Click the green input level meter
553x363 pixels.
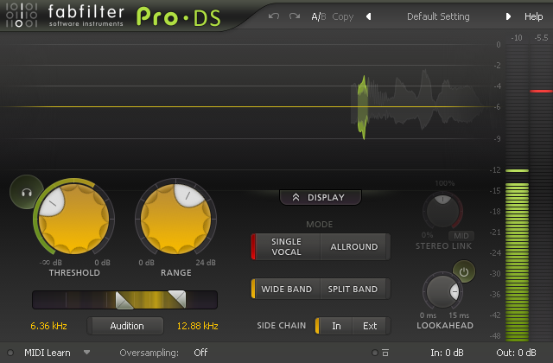pyautogui.click(x=517, y=261)
